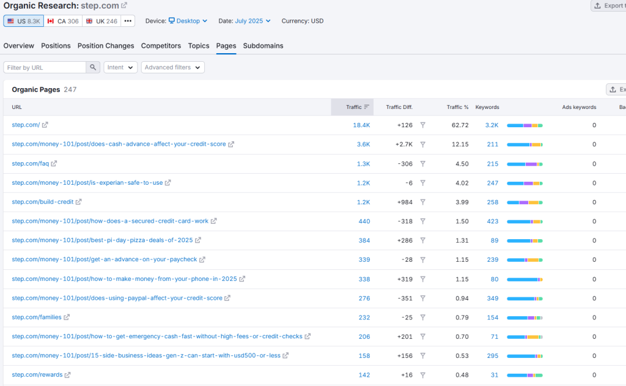Open the Intent filter dropdown
Viewport: 626px width, 386px height.
click(120, 67)
